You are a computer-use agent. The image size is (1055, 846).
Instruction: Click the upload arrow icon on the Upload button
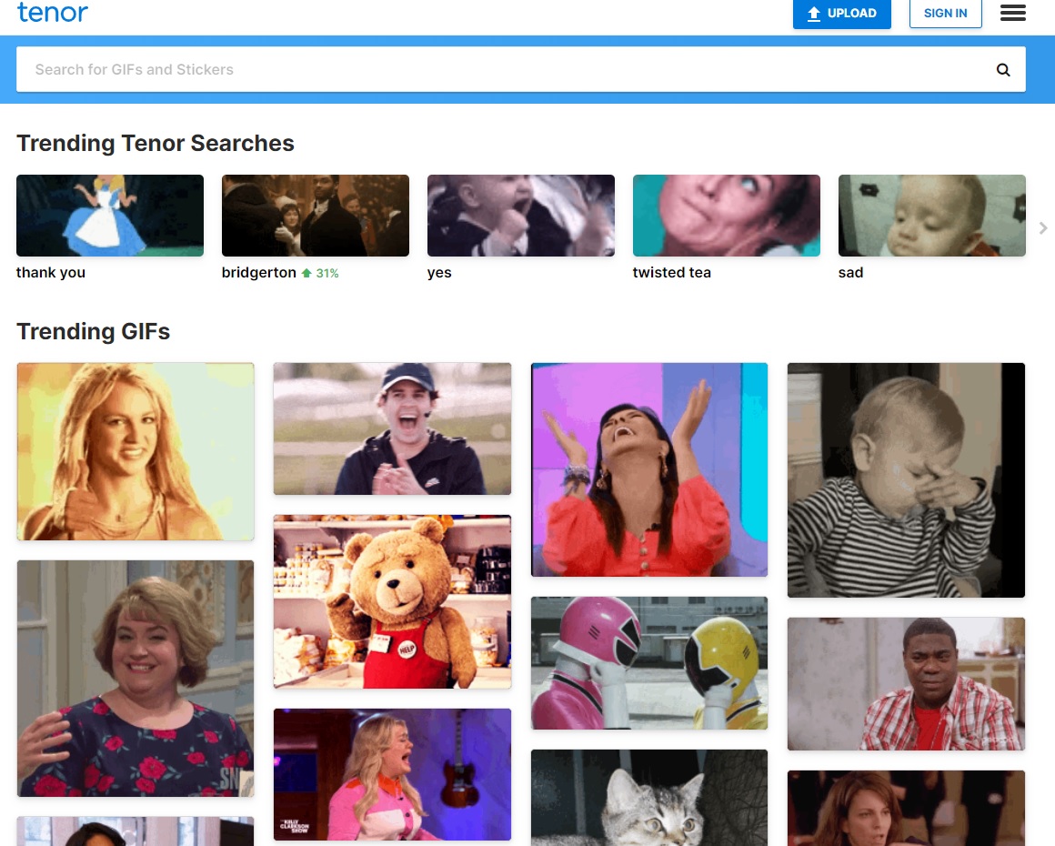(x=813, y=14)
